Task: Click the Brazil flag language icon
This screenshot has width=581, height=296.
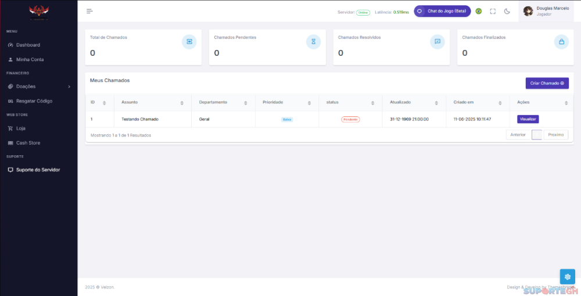Action: [x=479, y=11]
